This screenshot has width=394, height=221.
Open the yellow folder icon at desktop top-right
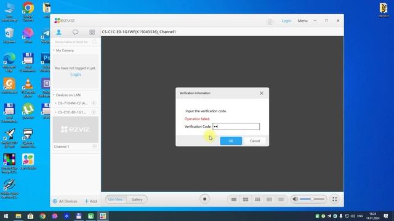tap(384, 10)
